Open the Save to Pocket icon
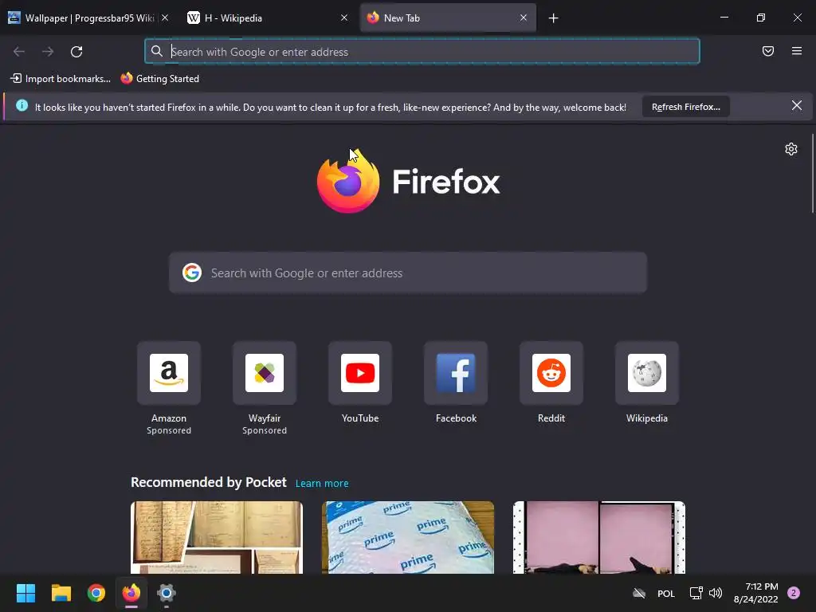 tap(768, 51)
